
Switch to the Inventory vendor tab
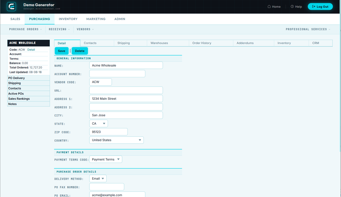tap(291, 43)
